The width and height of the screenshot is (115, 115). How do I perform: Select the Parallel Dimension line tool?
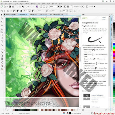coord(2,49)
